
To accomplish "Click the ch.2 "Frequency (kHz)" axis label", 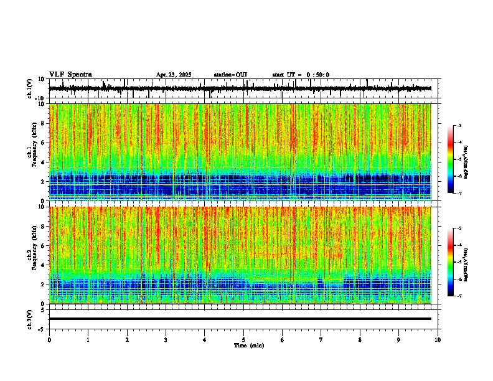I will 34,248.
